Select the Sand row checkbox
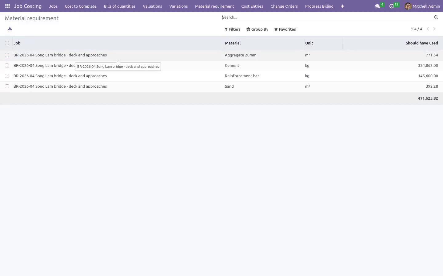The image size is (443, 276). [x=7, y=86]
